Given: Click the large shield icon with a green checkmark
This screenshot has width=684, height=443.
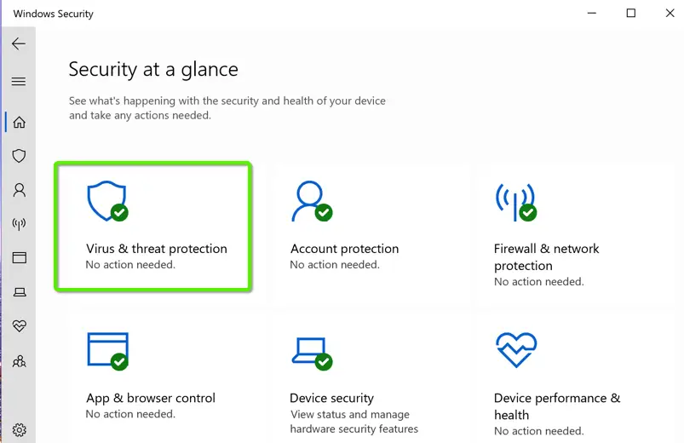Looking at the screenshot, I should (x=107, y=202).
